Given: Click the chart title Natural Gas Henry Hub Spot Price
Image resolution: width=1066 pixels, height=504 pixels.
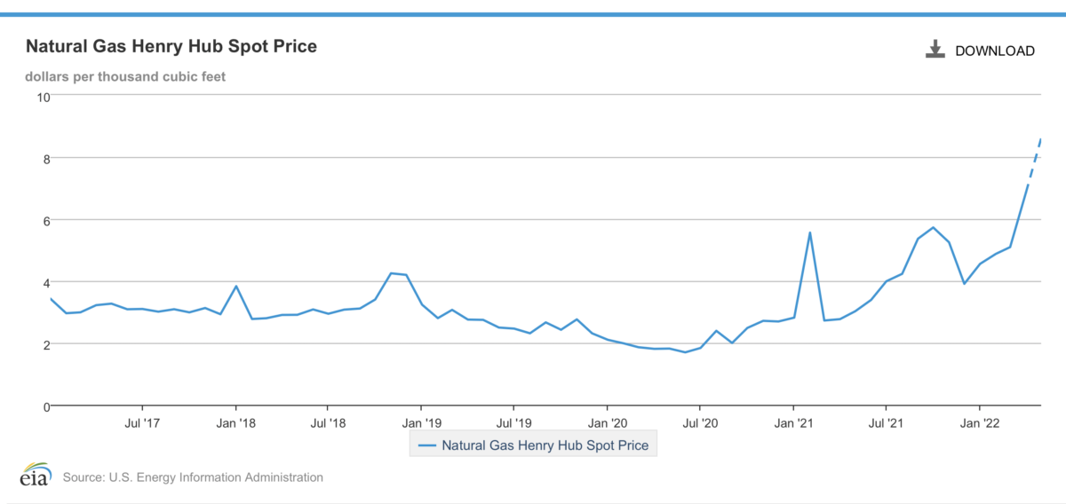Looking at the screenshot, I should (171, 46).
